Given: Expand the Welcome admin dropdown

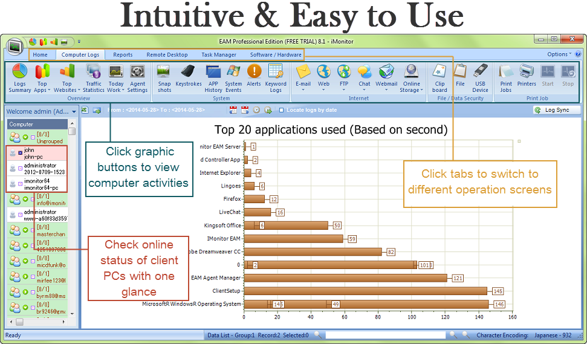Looking at the screenshot, I should (74, 112).
